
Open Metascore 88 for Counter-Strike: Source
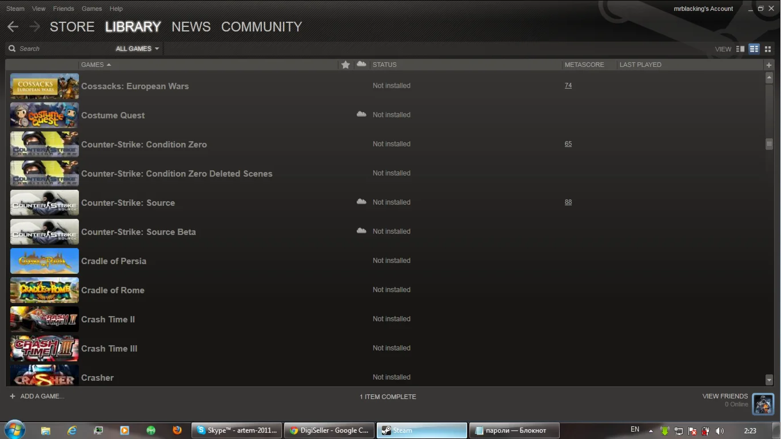pos(568,202)
